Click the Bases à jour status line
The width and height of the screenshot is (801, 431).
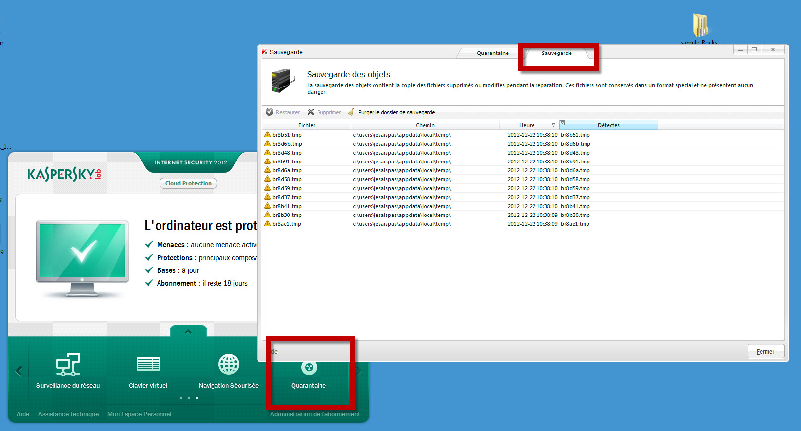tap(172, 270)
